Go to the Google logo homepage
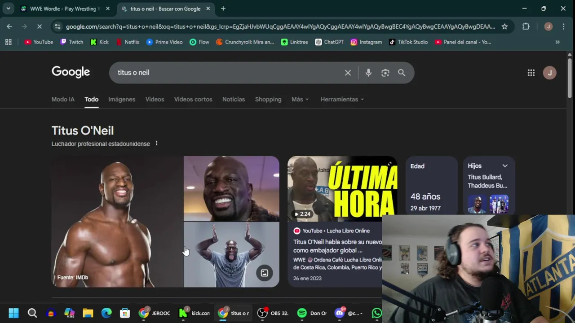This screenshot has width=575, height=323. [x=71, y=72]
